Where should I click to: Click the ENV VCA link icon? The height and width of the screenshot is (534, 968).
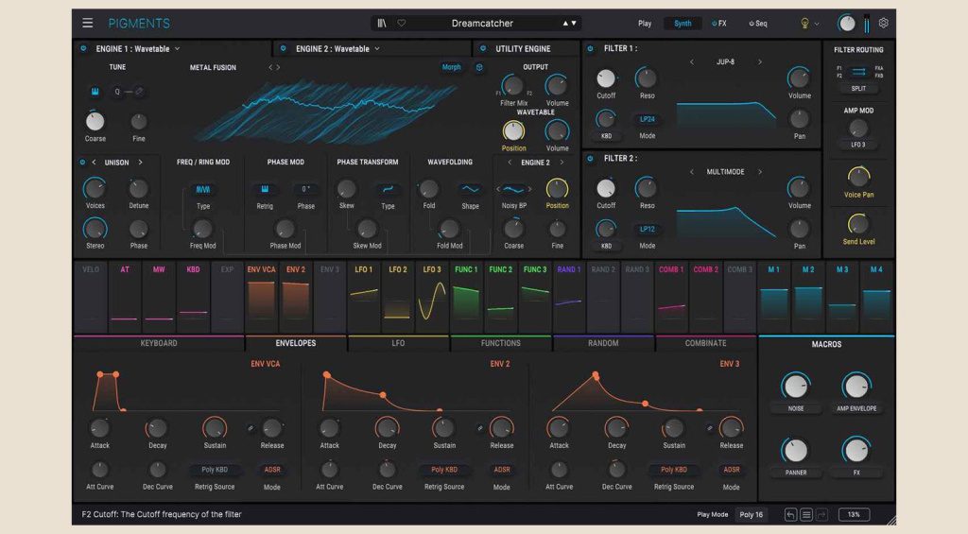(x=251, y=428)
